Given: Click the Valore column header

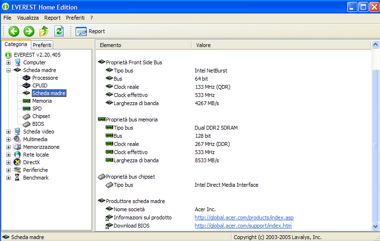Looking at the screenshot, I should coord(281,45).
